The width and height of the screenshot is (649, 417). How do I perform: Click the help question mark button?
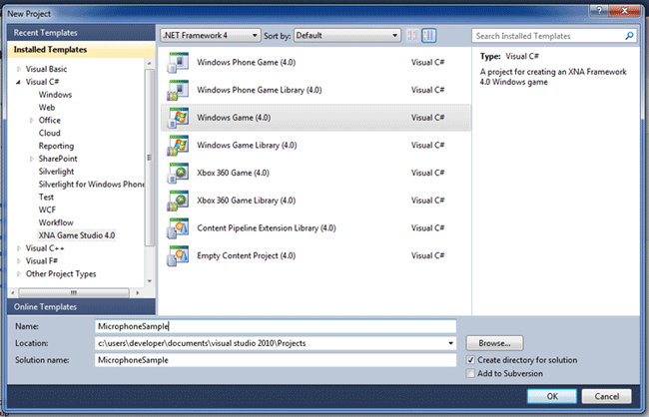pos(599,11)
